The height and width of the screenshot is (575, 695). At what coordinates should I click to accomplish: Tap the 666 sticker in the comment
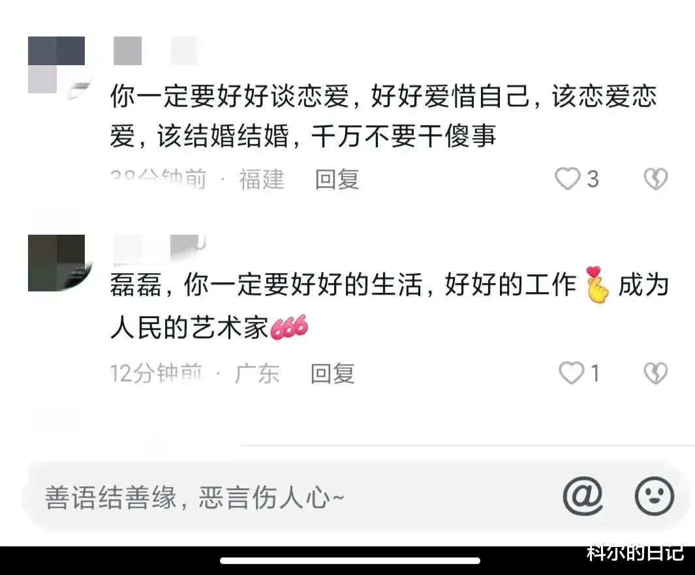click(289, 327)
